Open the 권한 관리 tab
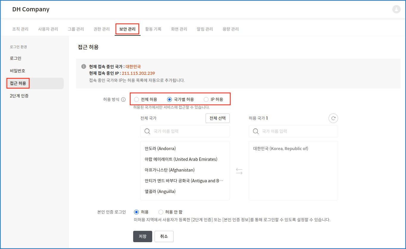The image size is (406, 249). pyautogui.click(x=102, y=29)
